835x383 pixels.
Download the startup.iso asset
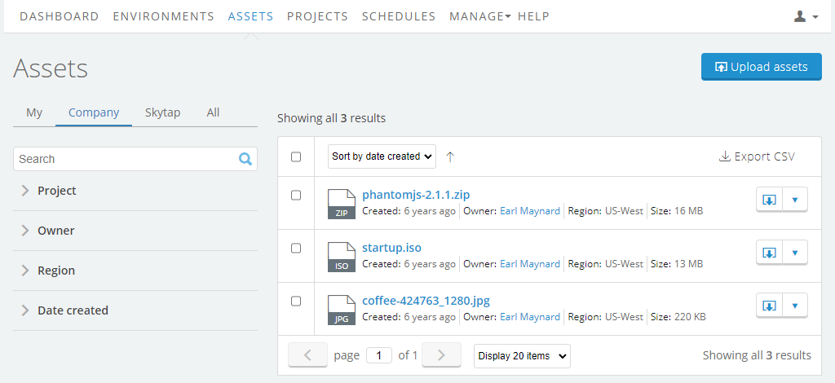click(x=769, y=253)
